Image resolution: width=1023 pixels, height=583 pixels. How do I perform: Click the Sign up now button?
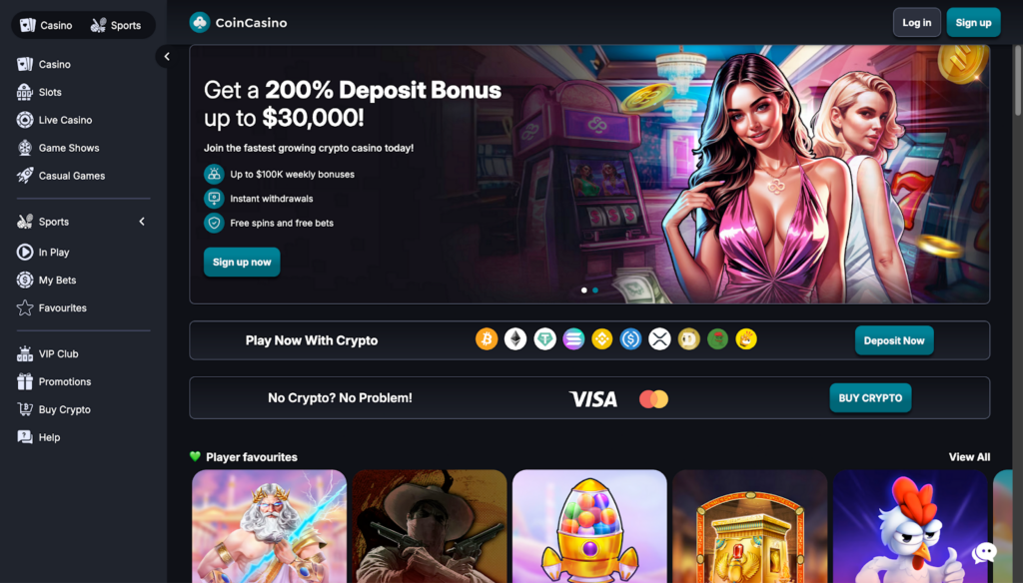(x=242, y=263)
